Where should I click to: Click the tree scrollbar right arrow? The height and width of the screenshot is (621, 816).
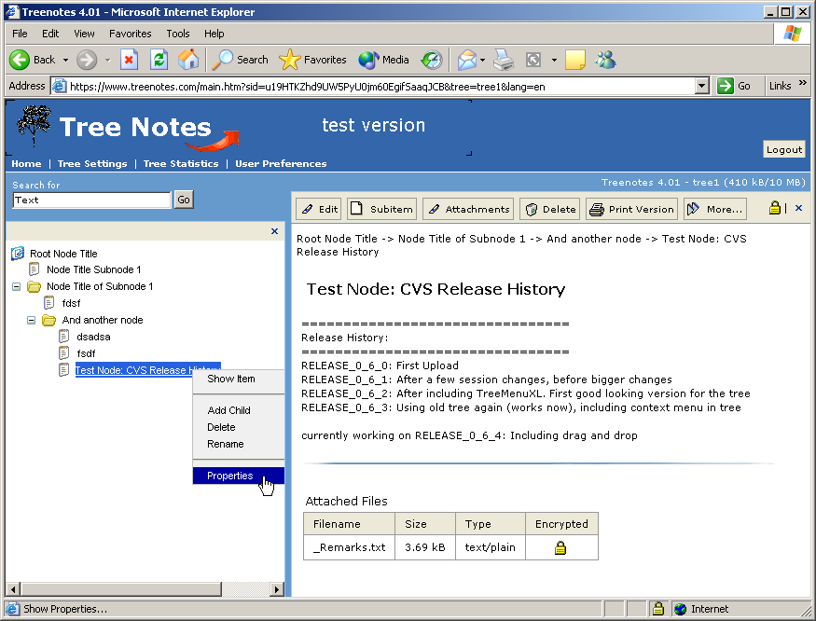(277, 589)
